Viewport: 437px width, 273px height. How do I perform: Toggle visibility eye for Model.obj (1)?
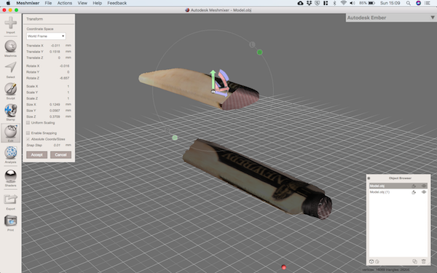[x=424, y=192]
